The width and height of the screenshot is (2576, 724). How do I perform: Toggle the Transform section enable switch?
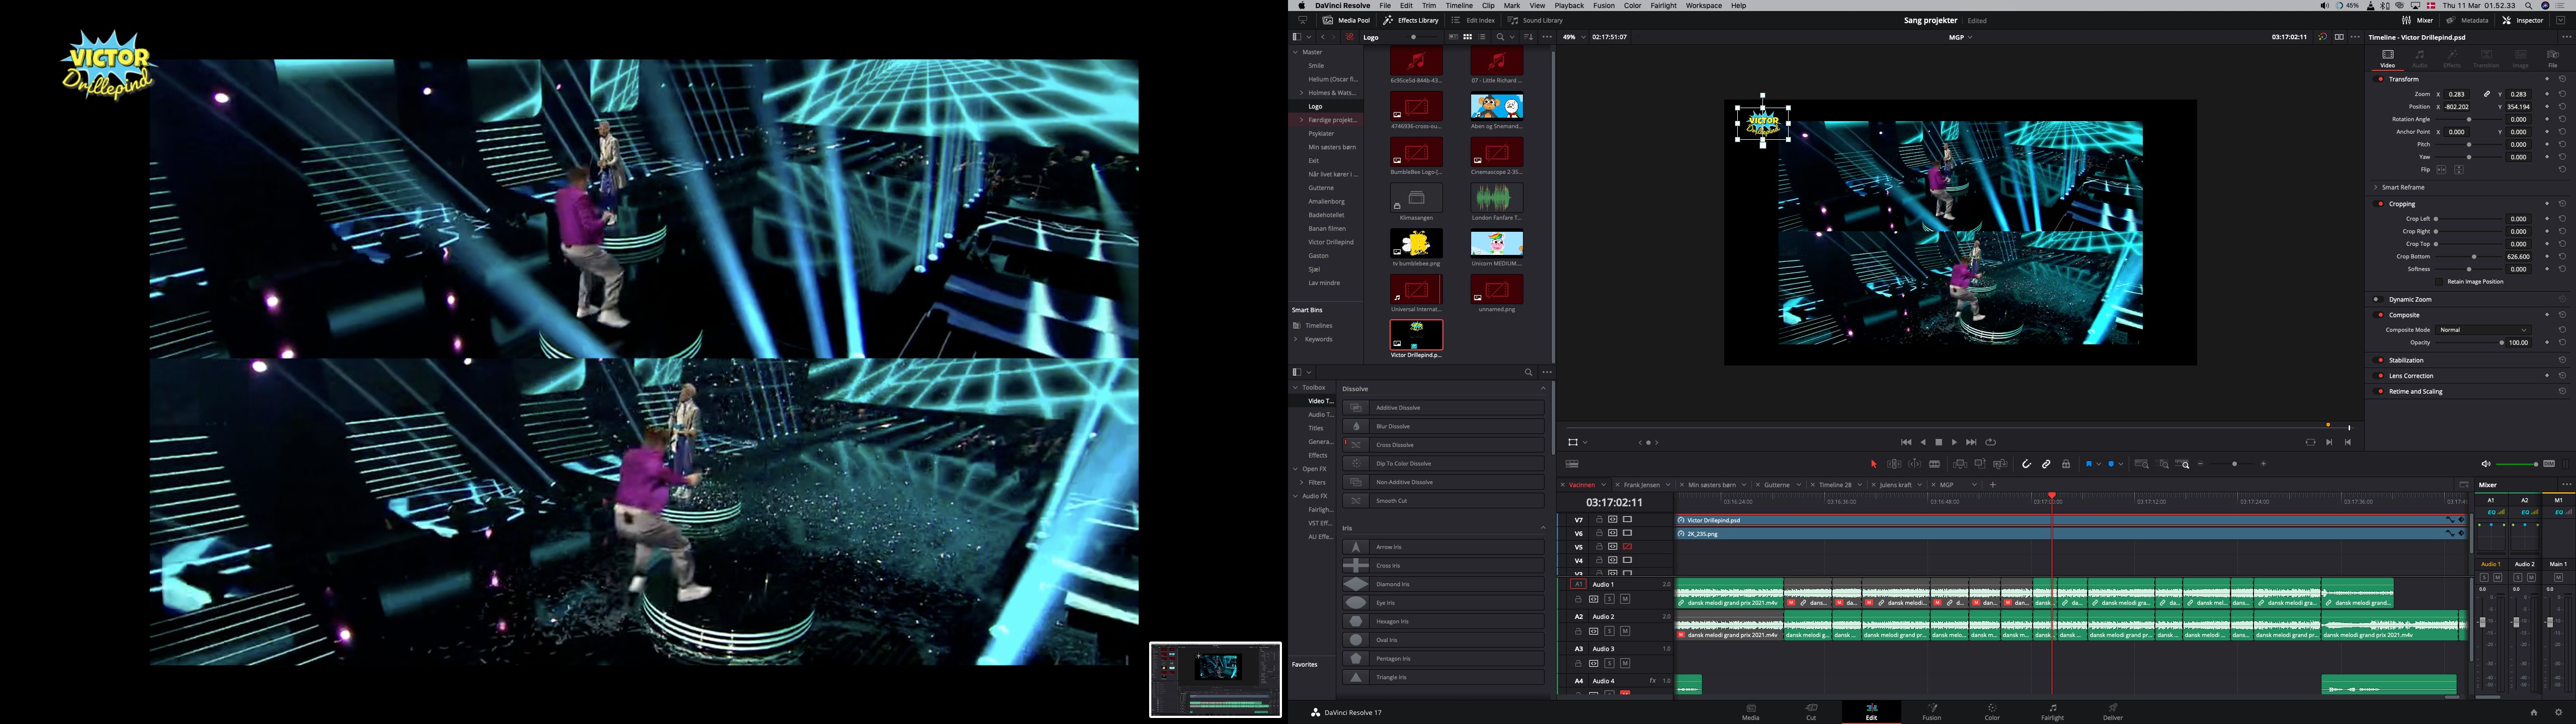[2380, 79]
